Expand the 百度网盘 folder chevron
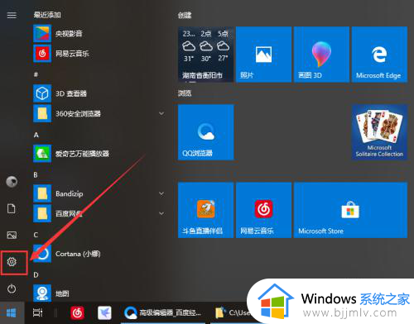The height and width of the screenshot is (324, 414). pyautogui.click(x=161, y=213)
